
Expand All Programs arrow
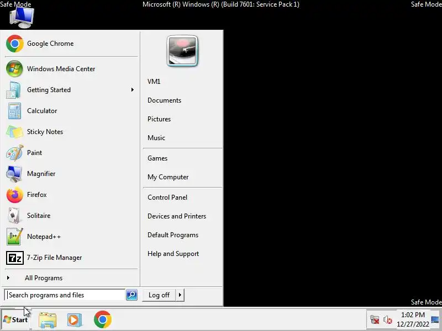tap(8, 278)
